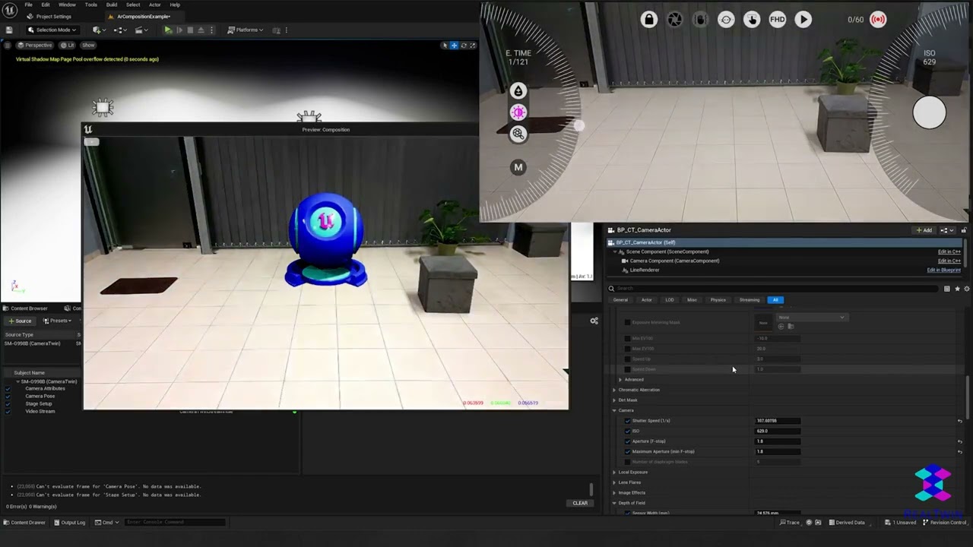Expand the Lens Flares section
Viewport: 973px width, 547px height.
coord(614,482)
